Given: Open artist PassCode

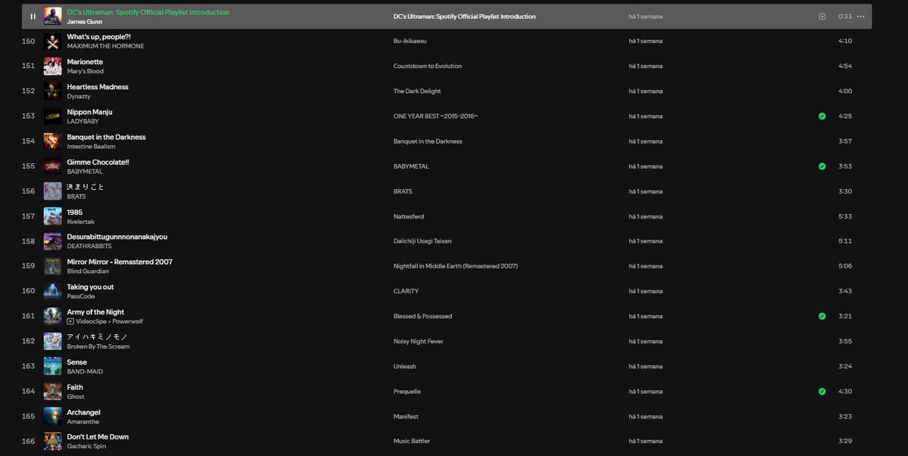Looking at the screenshot, I should tap(82, 296).
